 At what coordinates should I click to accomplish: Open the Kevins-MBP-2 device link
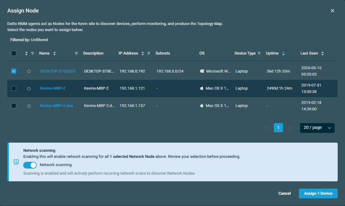pyautogui.click(x=53, y=88)
